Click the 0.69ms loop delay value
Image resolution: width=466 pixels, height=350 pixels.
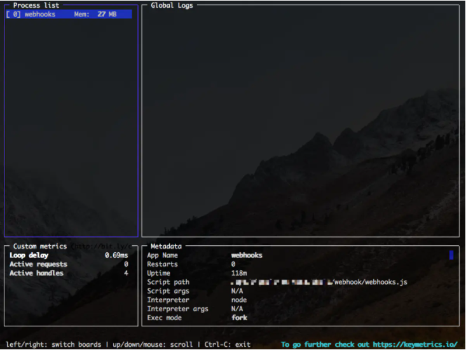point(116,255)
